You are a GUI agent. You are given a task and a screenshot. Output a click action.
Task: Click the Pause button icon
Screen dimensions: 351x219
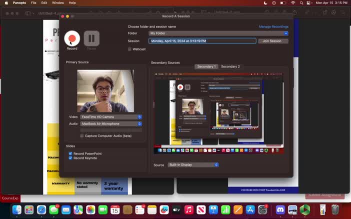[91, 38]
